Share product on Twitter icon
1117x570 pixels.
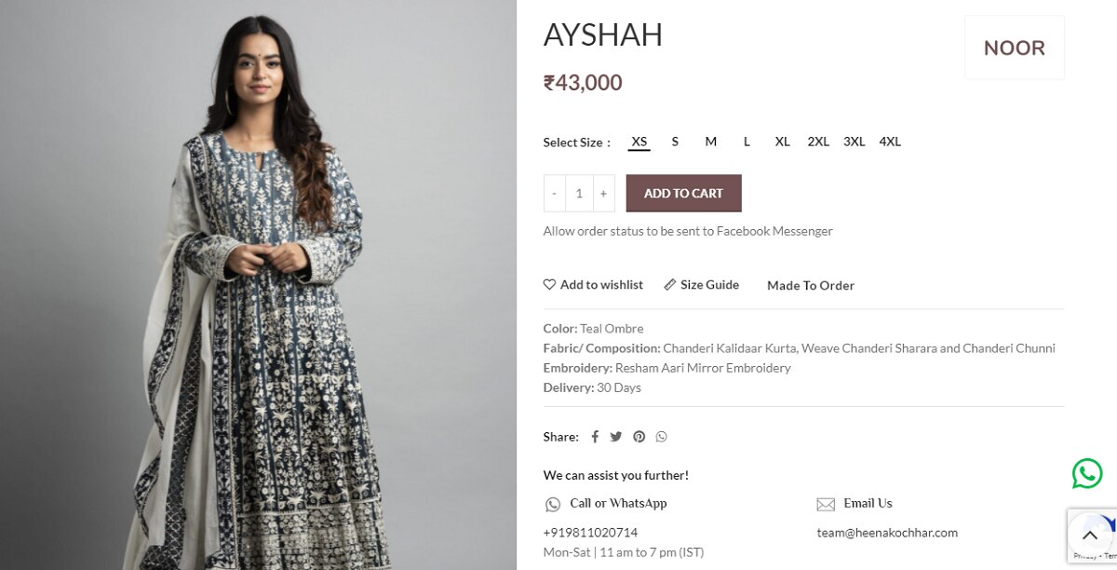[616, 437]
